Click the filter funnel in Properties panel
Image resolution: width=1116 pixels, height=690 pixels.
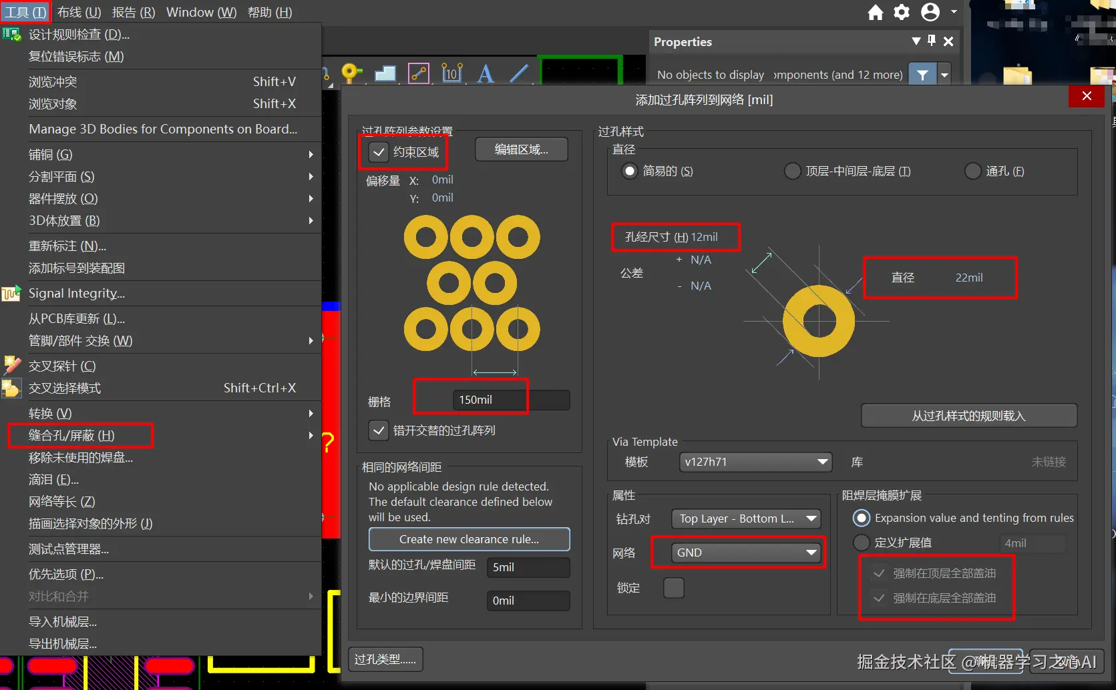pos(922,75)
